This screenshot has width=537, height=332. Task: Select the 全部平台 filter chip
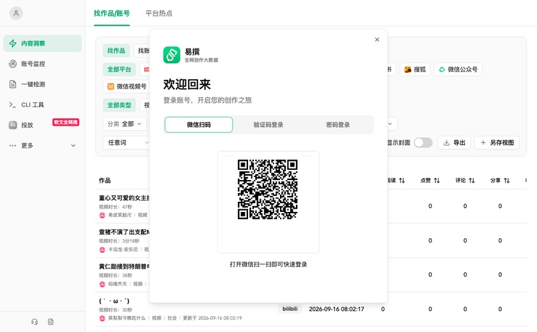119,70
